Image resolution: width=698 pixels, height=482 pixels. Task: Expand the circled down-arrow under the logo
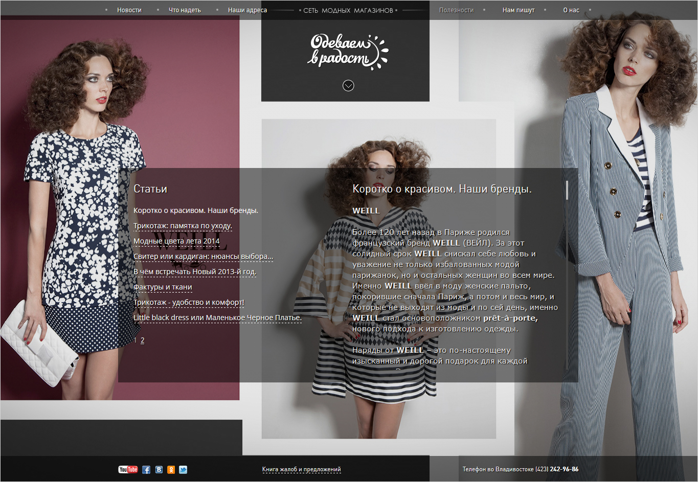tap(348, 86)
